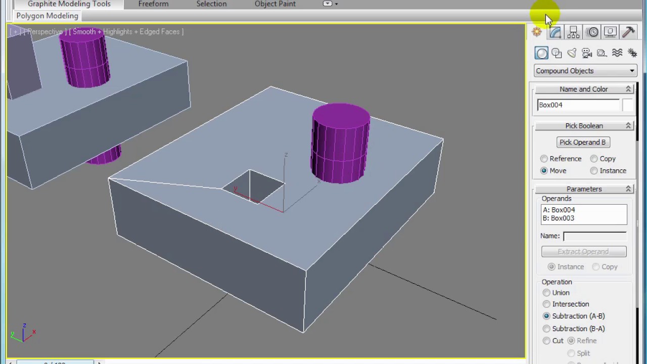
Task: Select the Lights create category
Action: 572,53
